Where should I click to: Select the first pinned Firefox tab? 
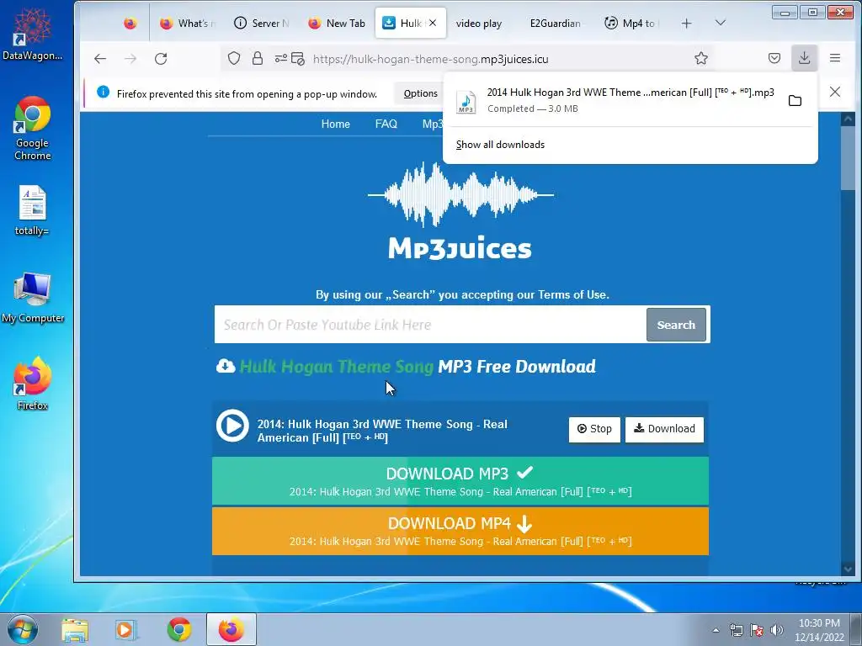(x=130, y=24)
